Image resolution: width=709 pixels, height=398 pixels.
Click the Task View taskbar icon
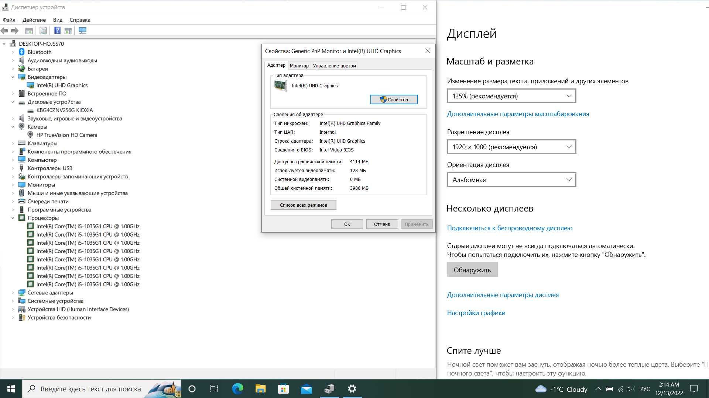tap(214, 389)
